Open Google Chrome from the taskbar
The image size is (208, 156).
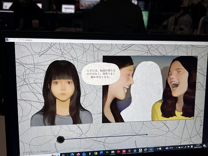(x=95, y=153)
